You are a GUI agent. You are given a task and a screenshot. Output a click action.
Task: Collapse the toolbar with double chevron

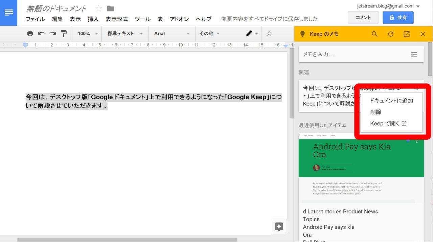(269, 33)
